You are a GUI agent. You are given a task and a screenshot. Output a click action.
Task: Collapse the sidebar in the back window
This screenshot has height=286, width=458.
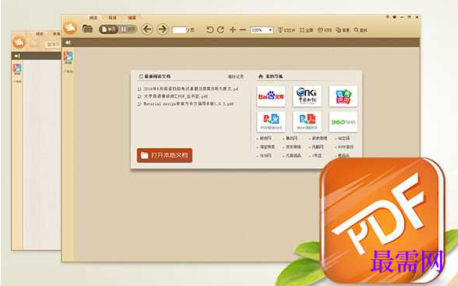pos(17,56)
